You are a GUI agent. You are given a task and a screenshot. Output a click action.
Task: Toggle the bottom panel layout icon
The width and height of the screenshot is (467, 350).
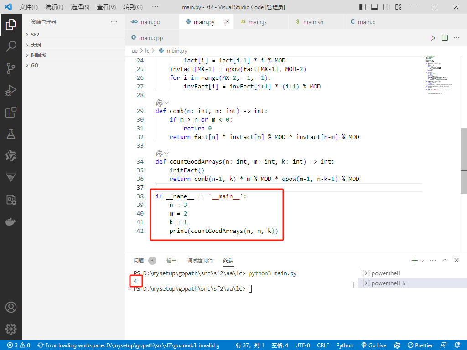tap(374, 7)
